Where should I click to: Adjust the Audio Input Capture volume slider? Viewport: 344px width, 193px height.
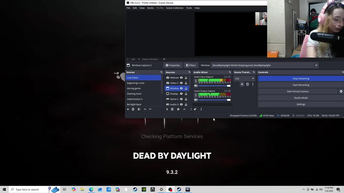click(214, 86)
